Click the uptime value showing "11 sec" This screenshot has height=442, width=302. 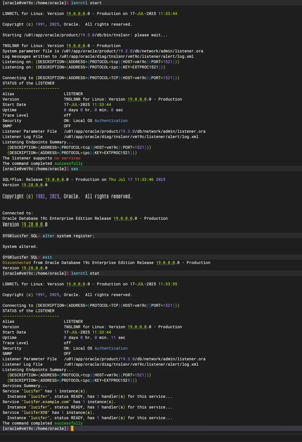pyautogui.click(x=118, y=337)
